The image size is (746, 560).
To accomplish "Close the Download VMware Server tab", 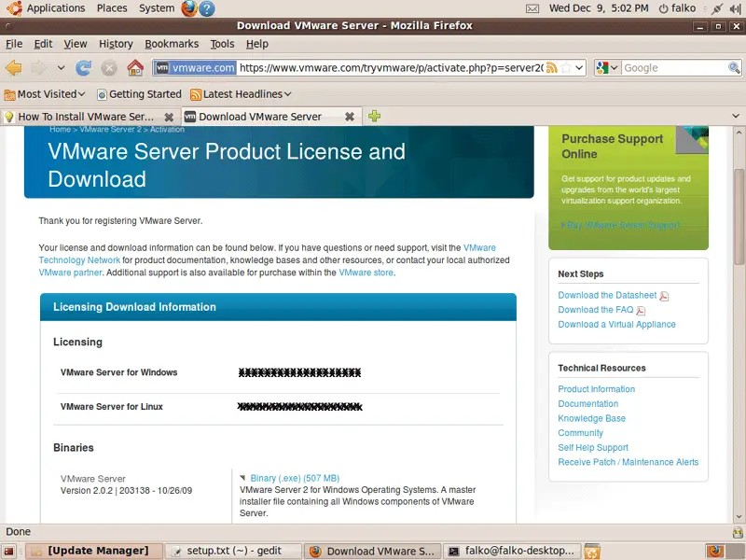I will 349,117.
